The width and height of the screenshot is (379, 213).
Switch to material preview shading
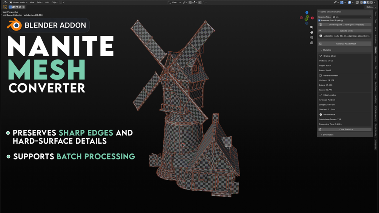(368, 2)
